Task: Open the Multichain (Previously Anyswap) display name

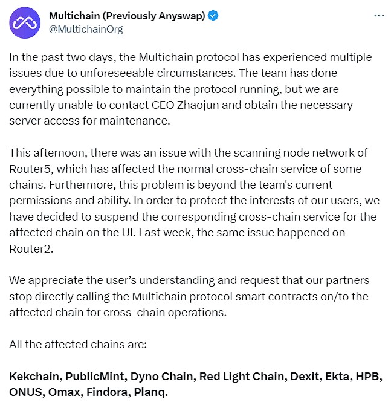Action: point(127,16)
